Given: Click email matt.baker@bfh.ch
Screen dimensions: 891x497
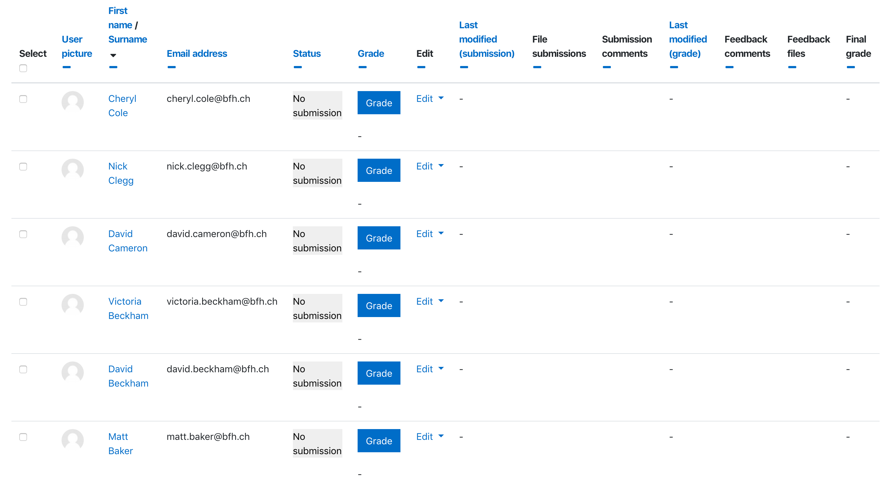Looking at the screenshot, I should (x=208, y=437).
